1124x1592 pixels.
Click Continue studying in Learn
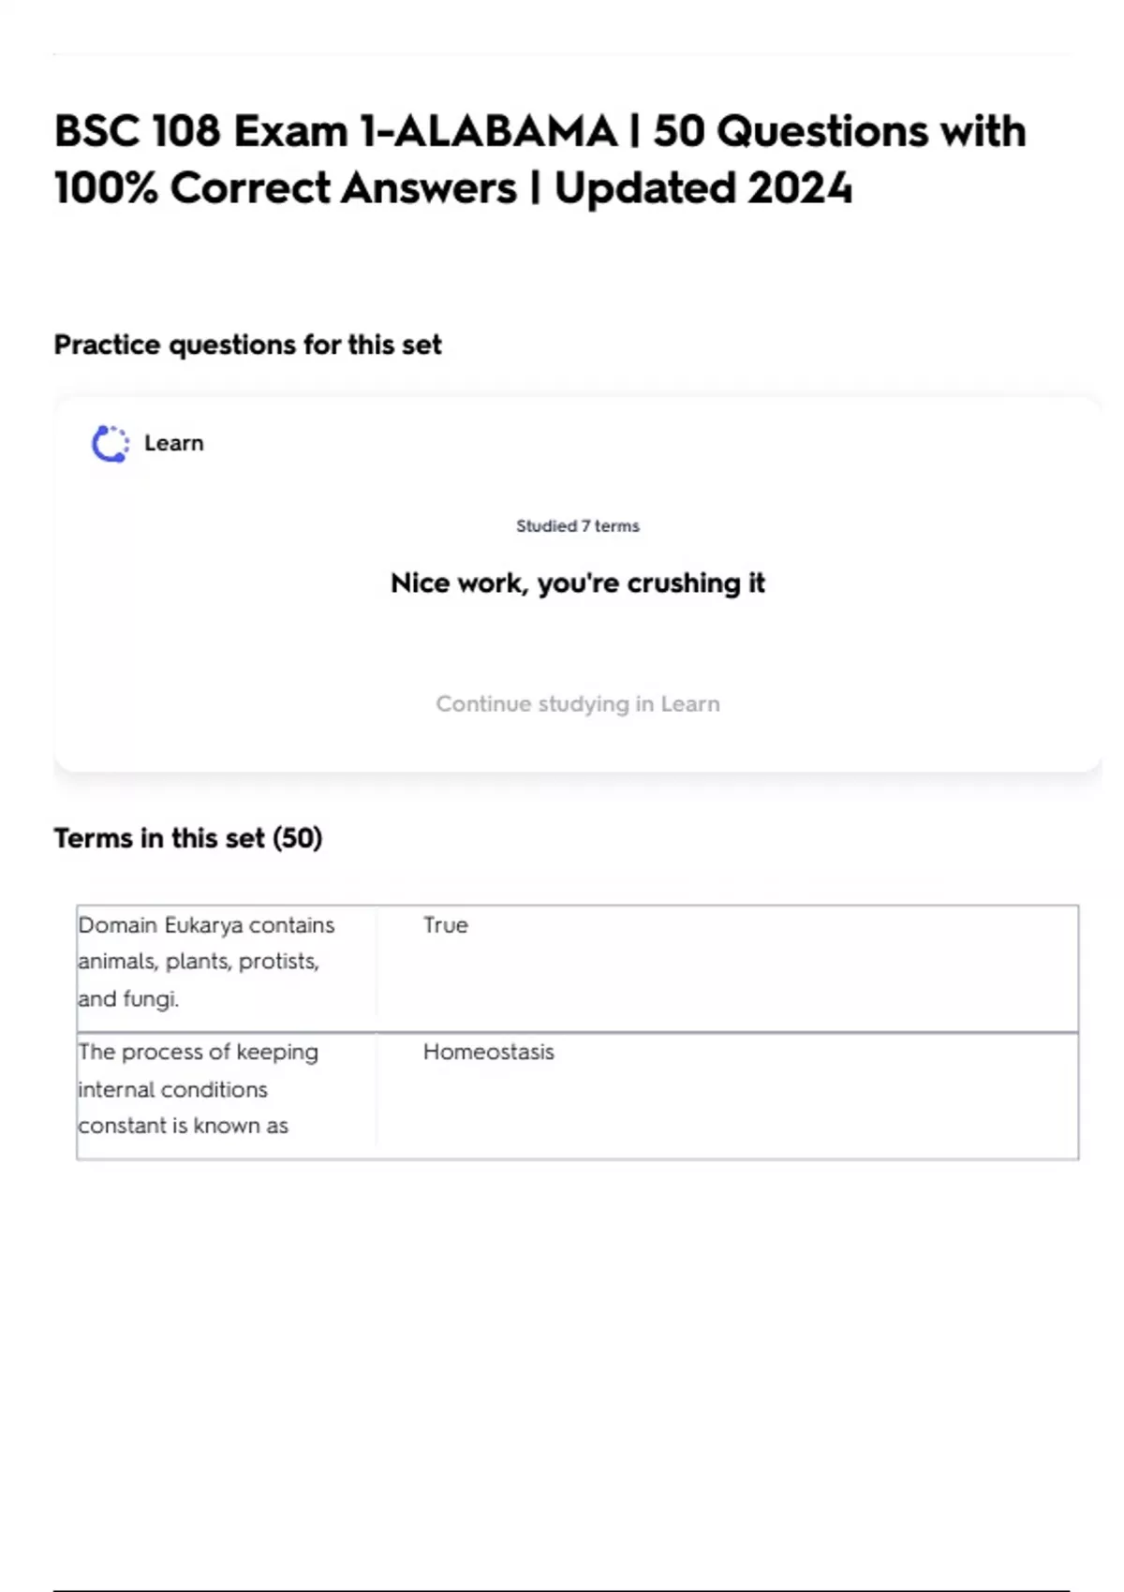pos(578,704)
